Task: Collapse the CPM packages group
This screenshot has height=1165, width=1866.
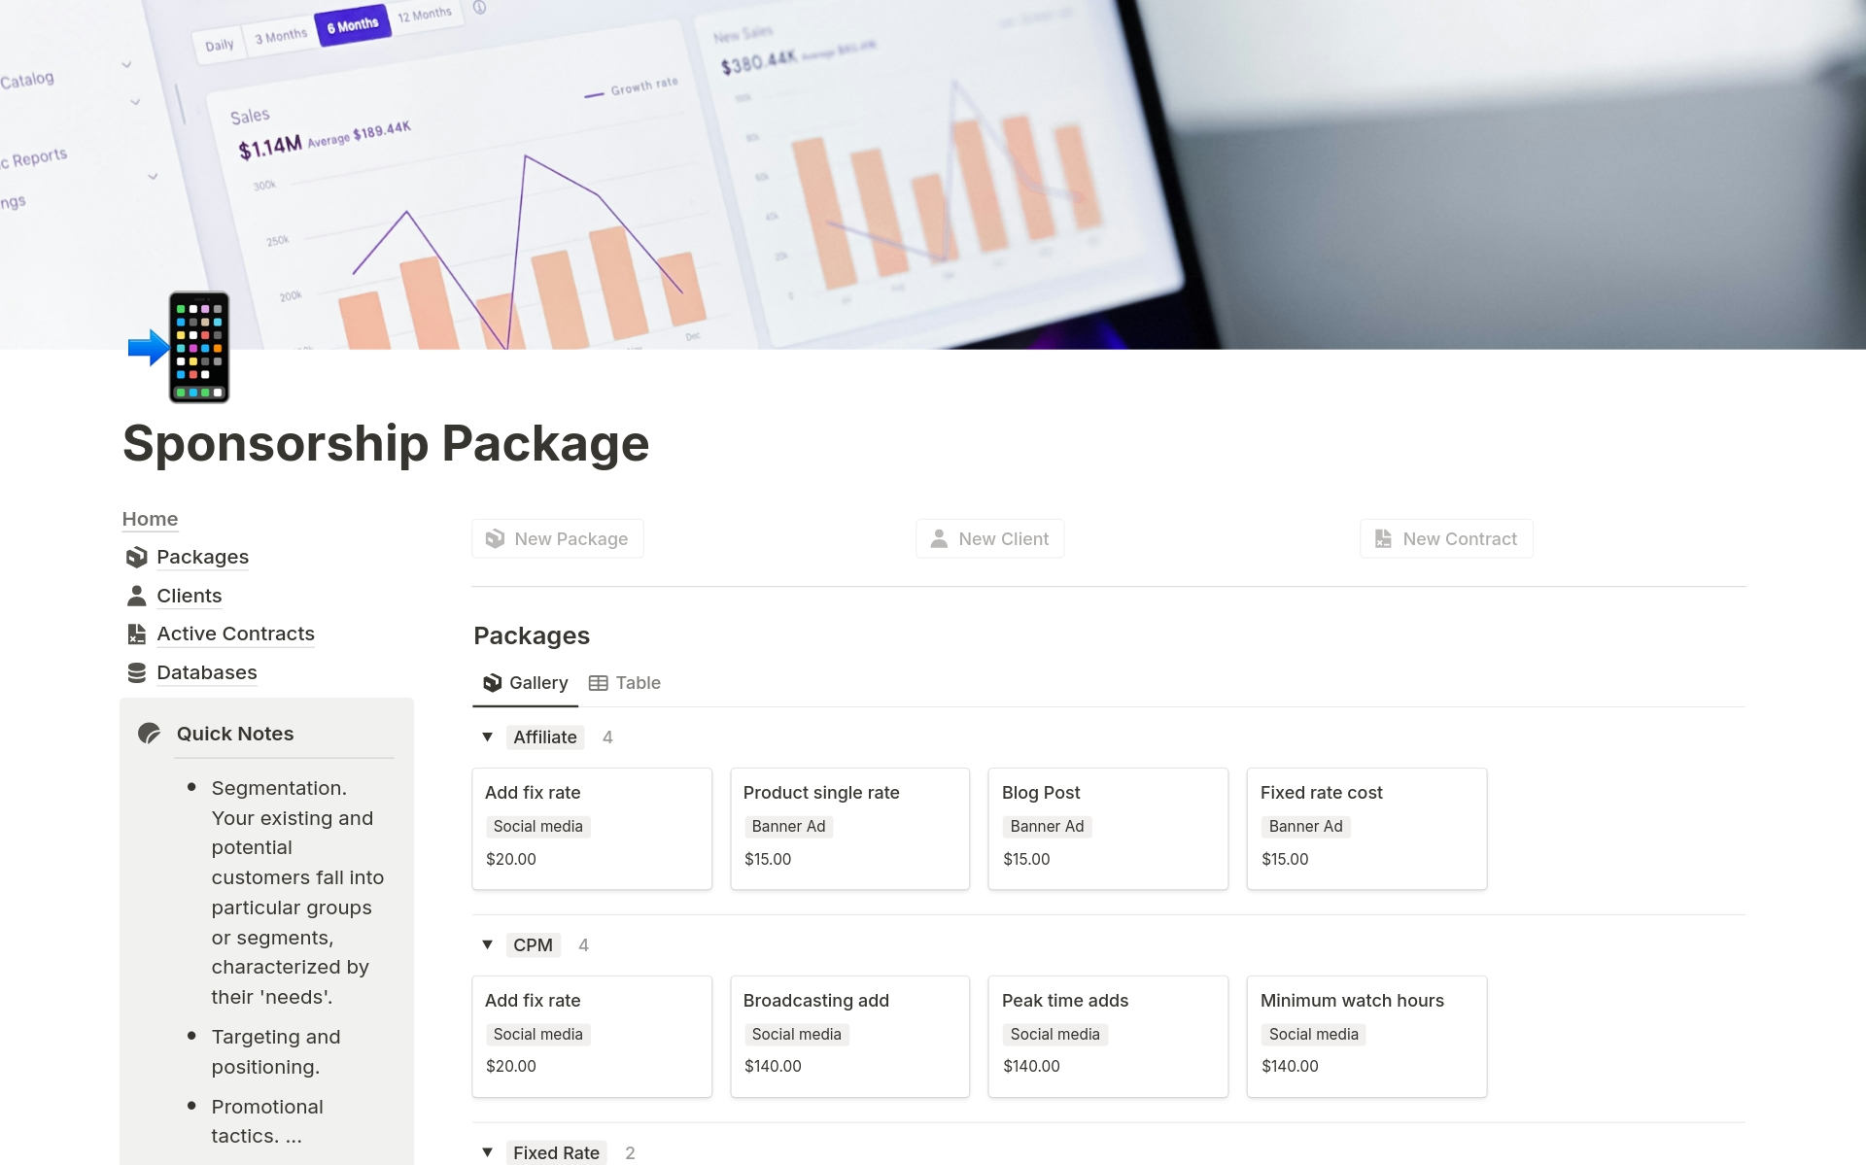Action: pos(489,944)
